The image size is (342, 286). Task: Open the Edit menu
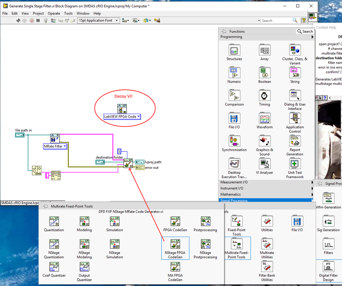[15, 13]
